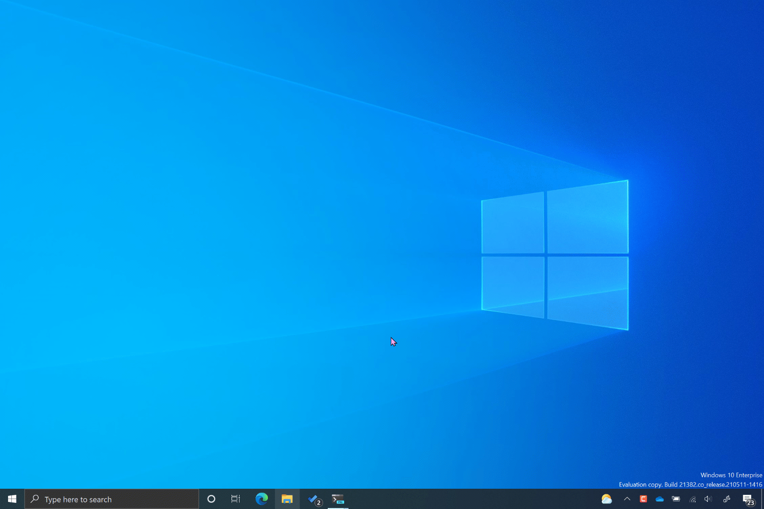Screen dimensions: 764x509
Task: Open the weather widget in the taskbar
Action: pos(606,499)
